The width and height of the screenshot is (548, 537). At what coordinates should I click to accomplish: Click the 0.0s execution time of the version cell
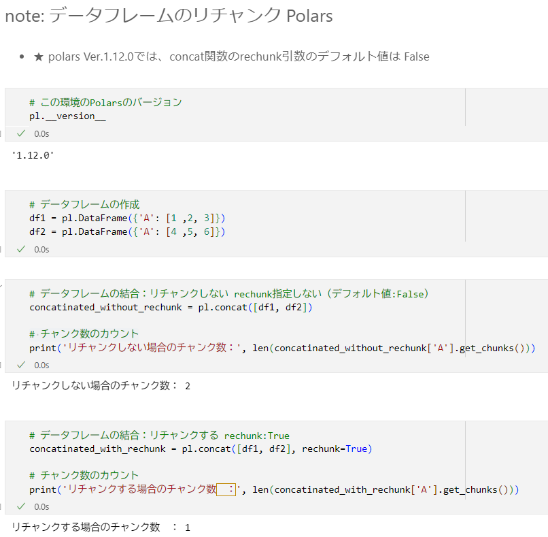[41, 133]
